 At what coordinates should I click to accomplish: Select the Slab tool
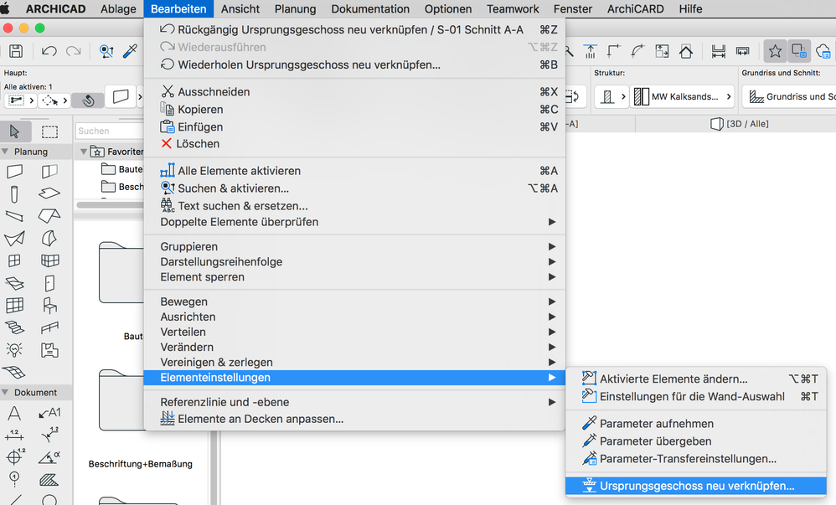49,193
